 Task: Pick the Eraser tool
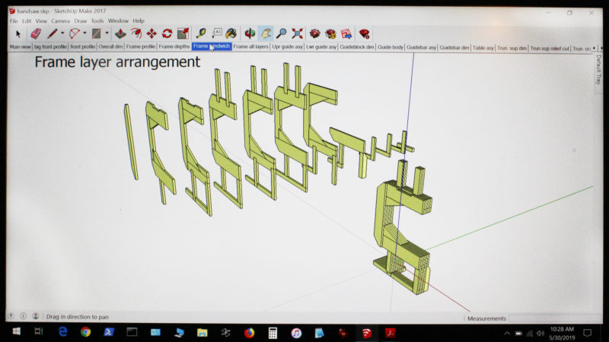tap(35, 34)
